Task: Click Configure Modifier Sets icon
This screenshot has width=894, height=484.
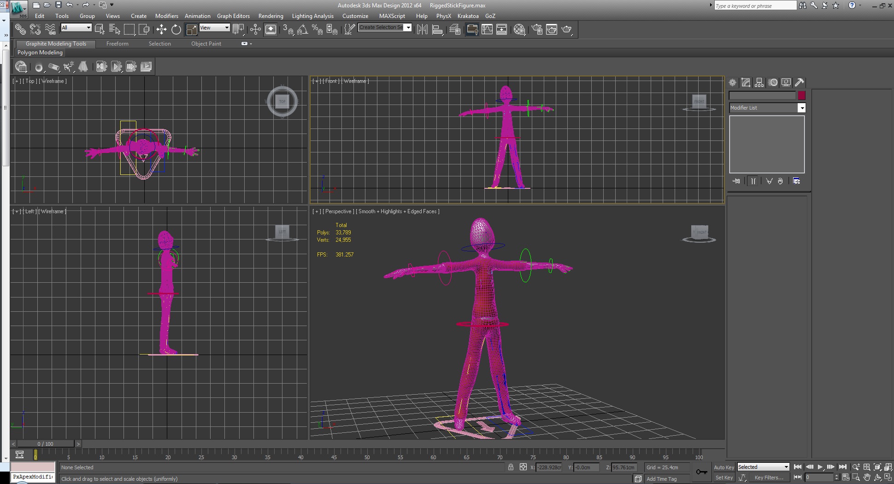Action: (797, 181)
